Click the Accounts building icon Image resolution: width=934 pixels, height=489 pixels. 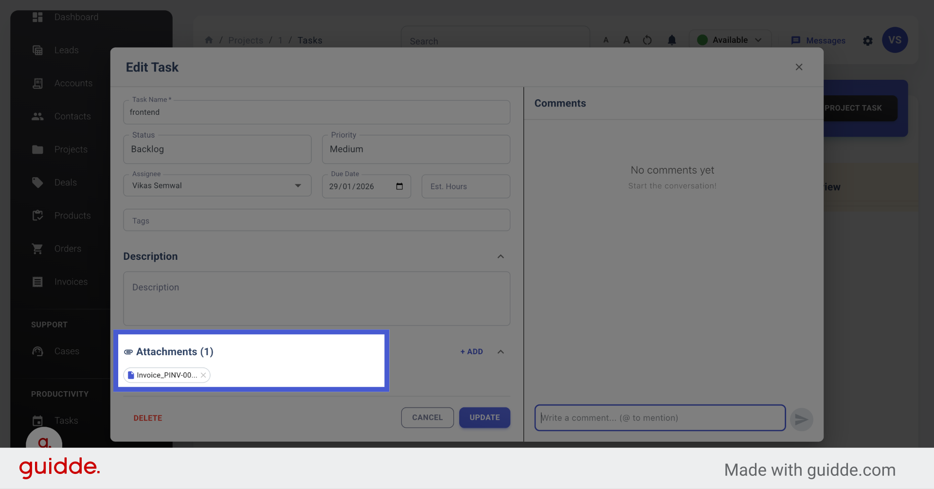[x=37, y=83]
